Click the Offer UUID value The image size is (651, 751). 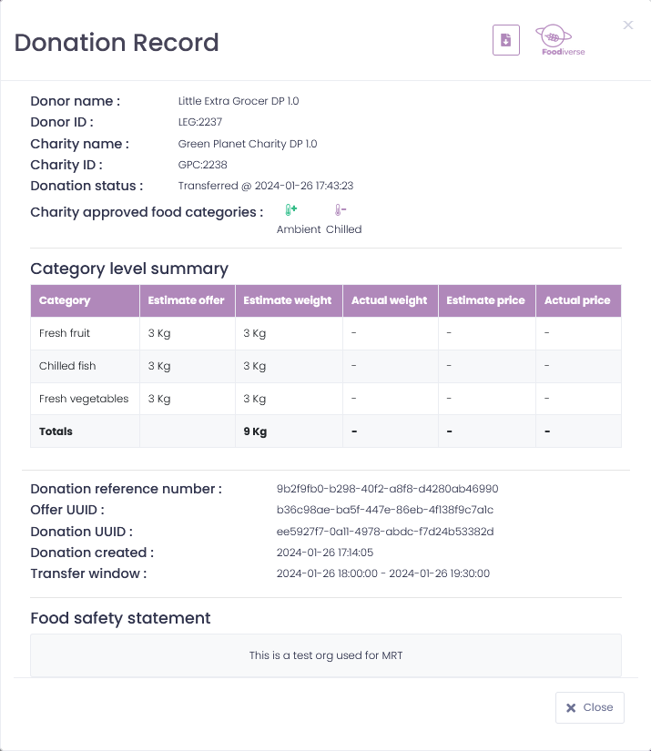pyautogui.click(x=385, y=510)
